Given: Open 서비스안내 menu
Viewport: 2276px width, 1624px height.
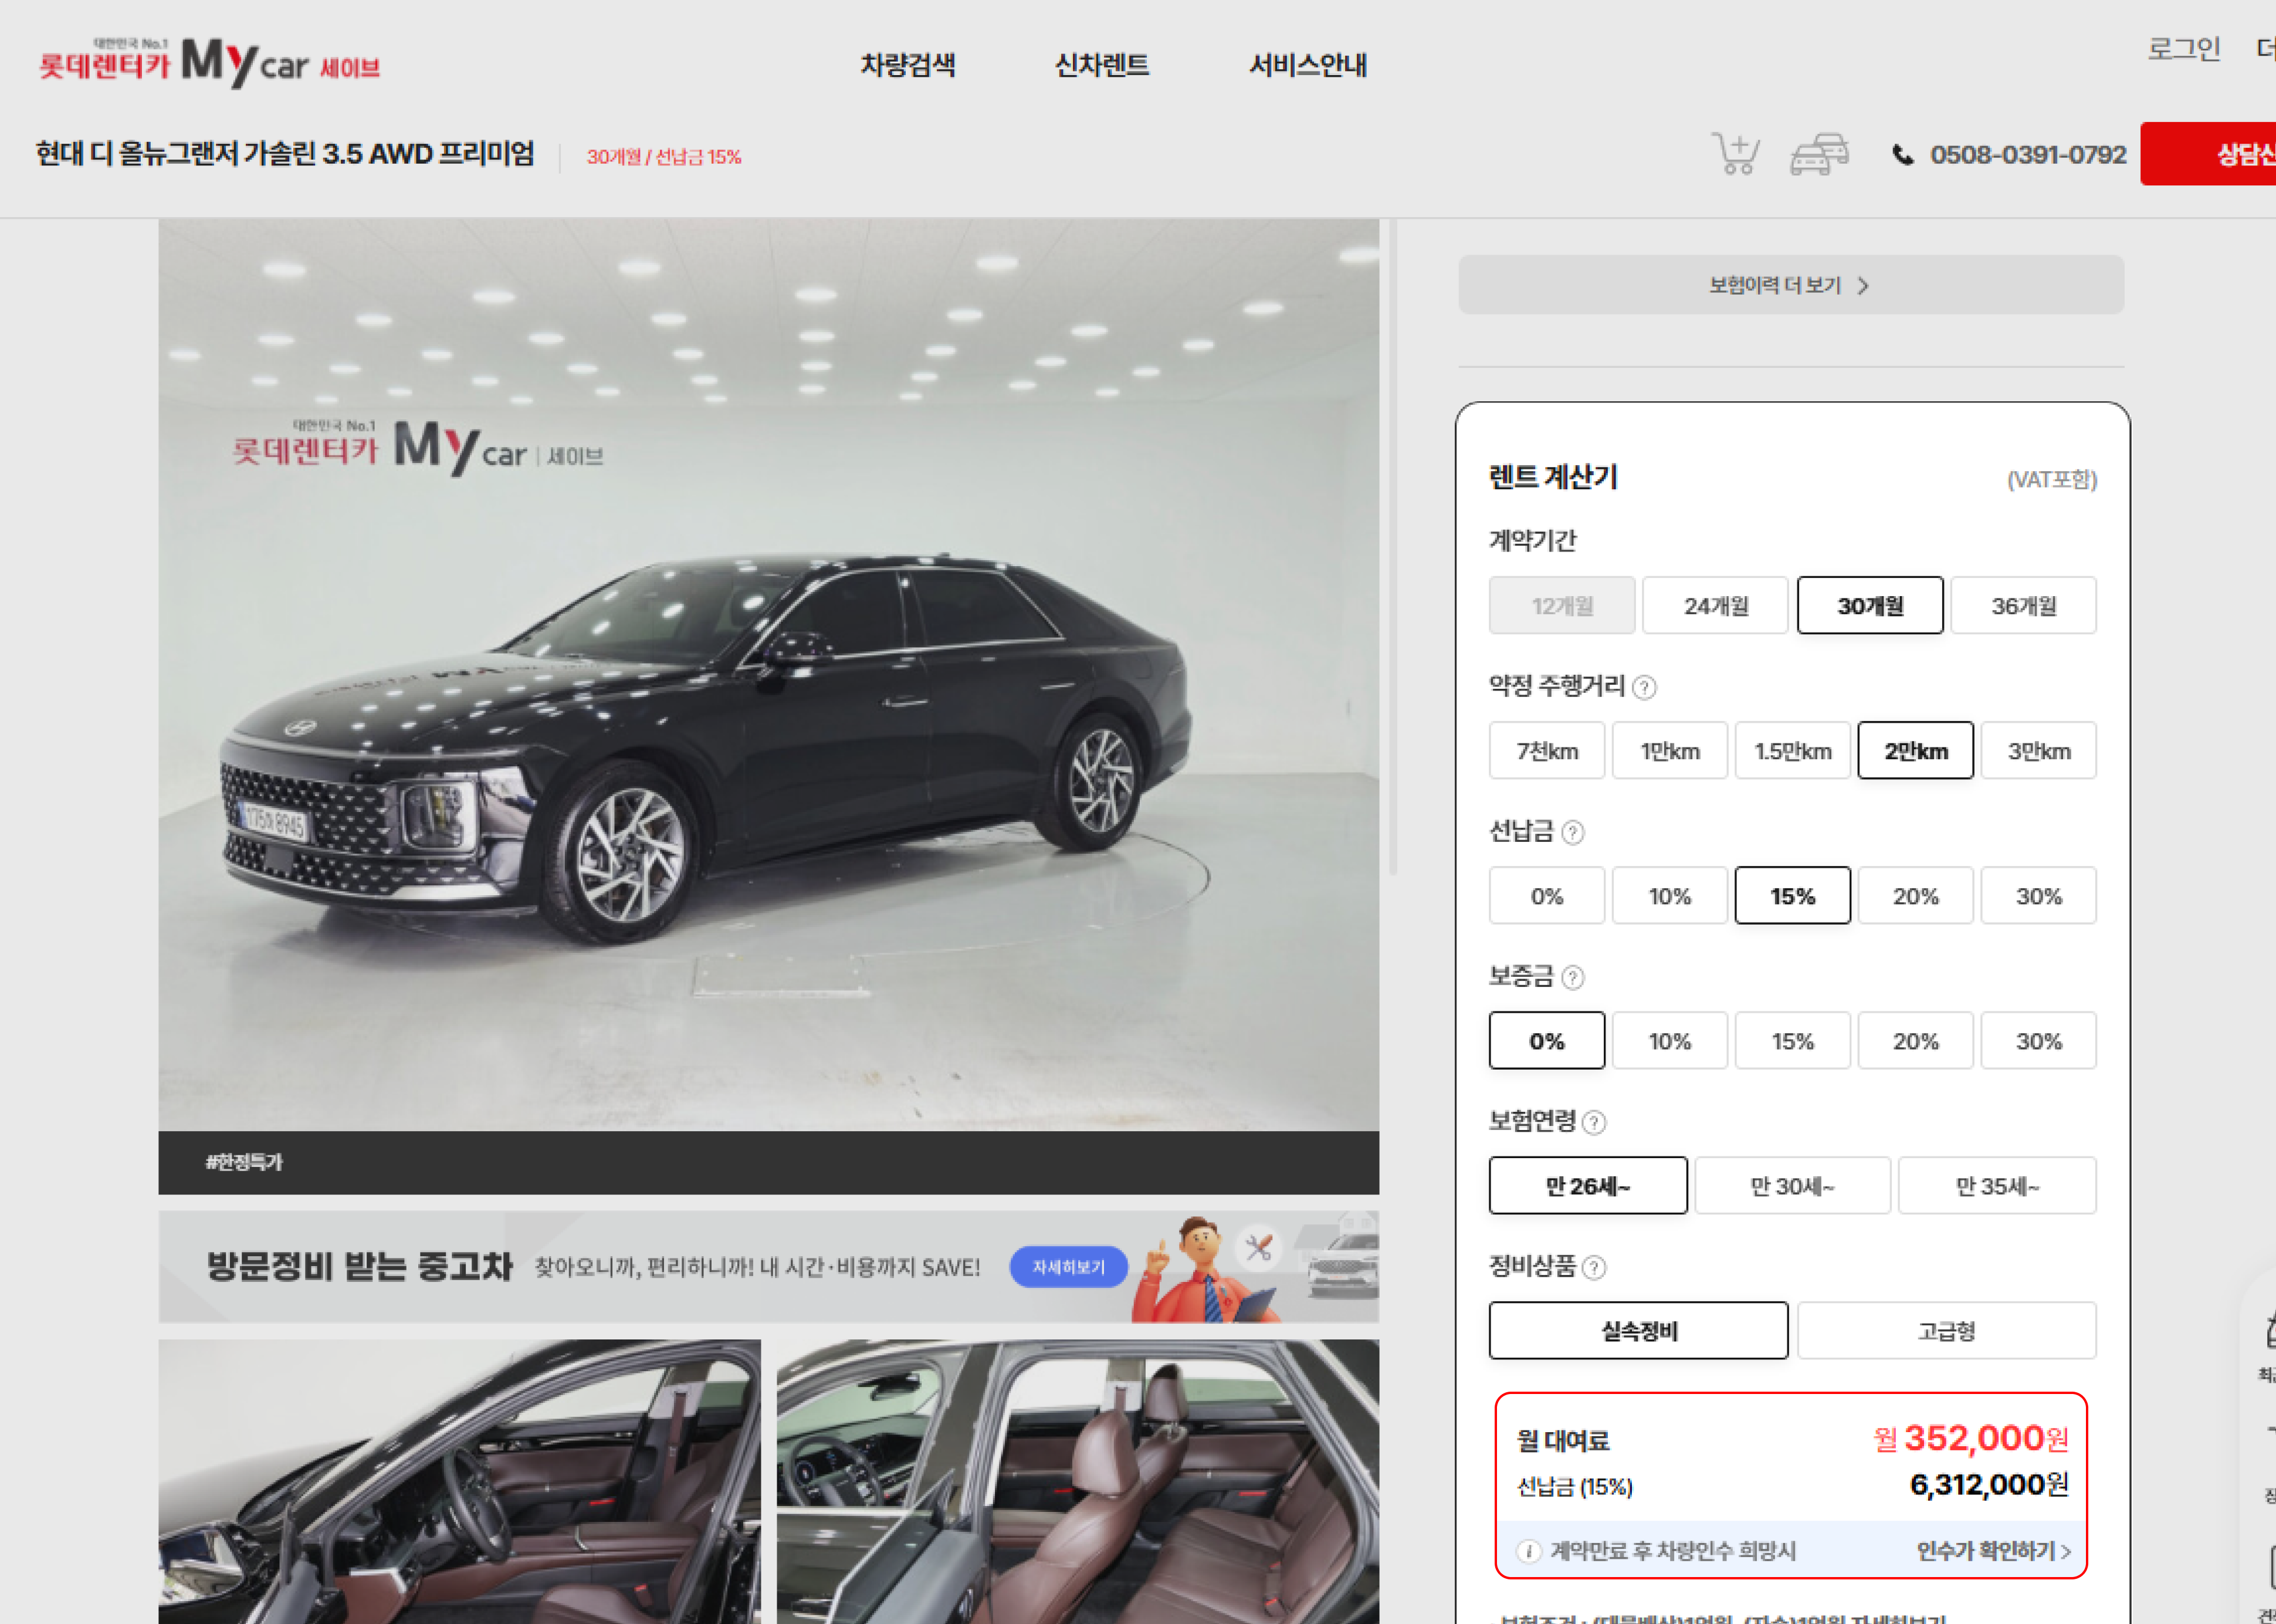Looking at the screenshot, I should [x=1308, y=65].
